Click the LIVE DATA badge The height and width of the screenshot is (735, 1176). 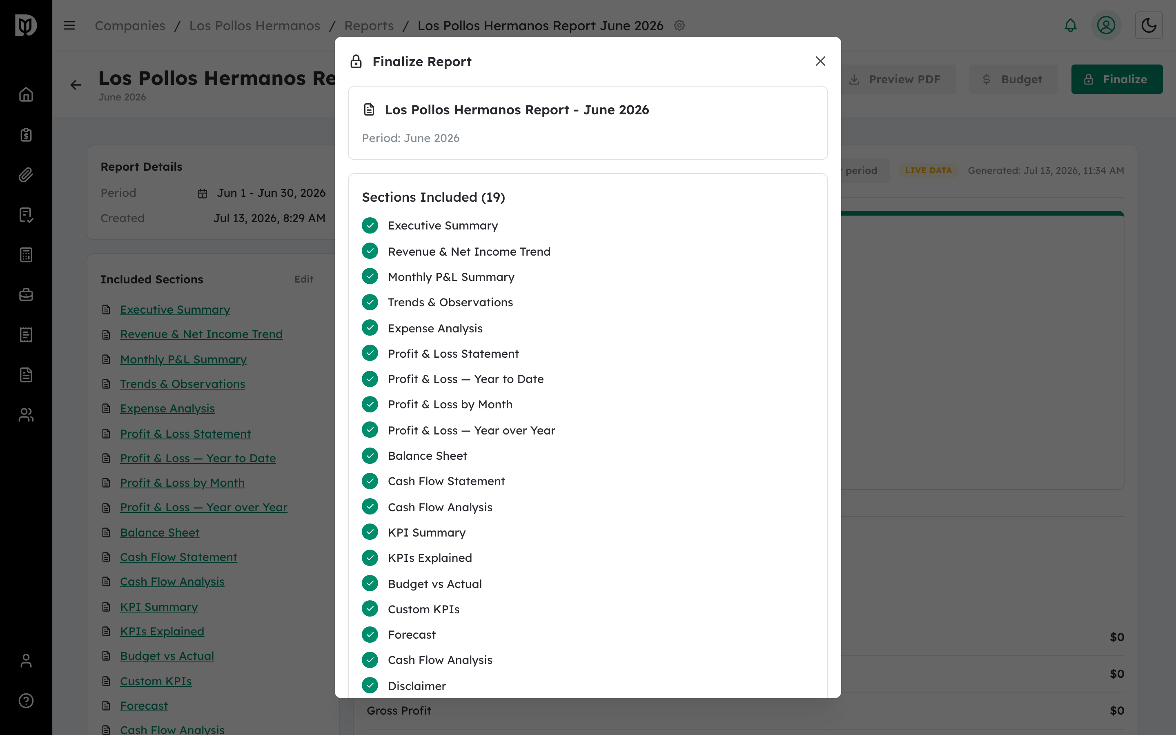(x=928, y=171)
